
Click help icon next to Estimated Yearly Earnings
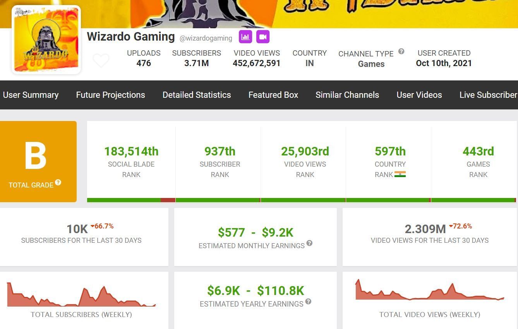(308, 302)
